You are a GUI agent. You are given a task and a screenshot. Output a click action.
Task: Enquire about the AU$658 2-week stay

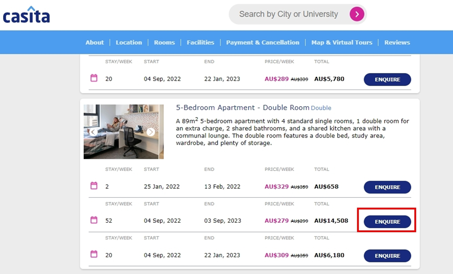click(x=387, y=187)
